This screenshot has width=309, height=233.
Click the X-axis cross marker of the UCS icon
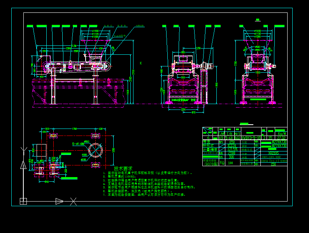point(73,202)
